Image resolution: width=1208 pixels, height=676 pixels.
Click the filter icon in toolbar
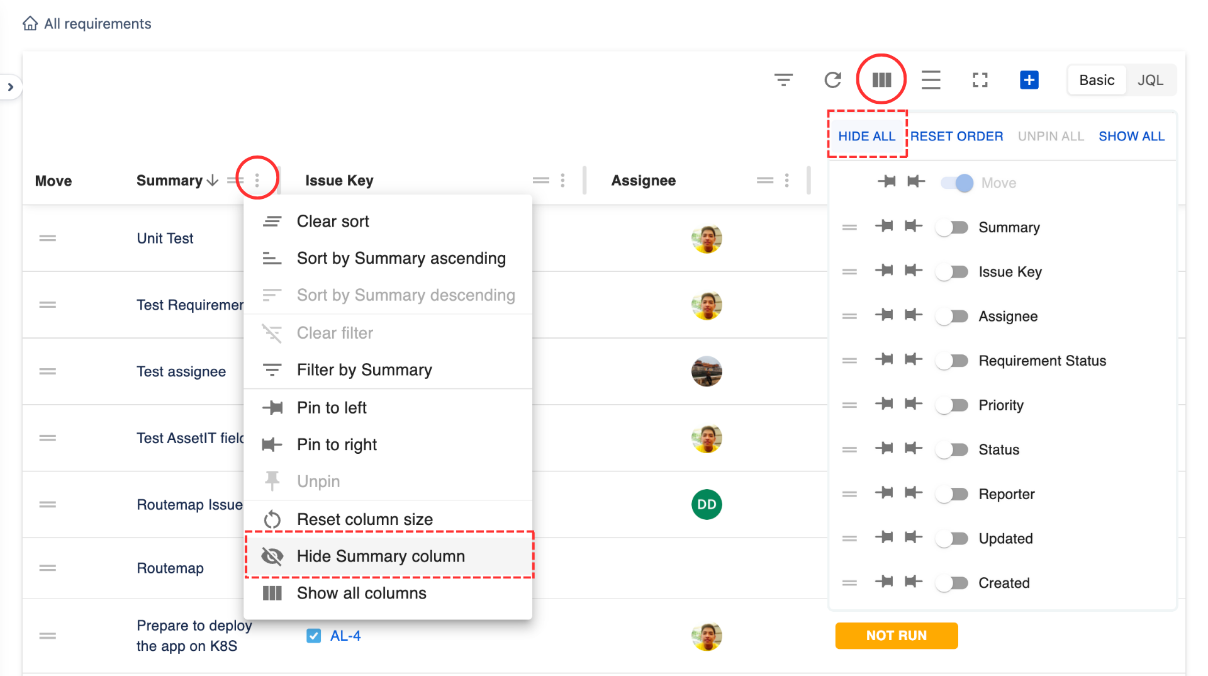pos(783,80)
